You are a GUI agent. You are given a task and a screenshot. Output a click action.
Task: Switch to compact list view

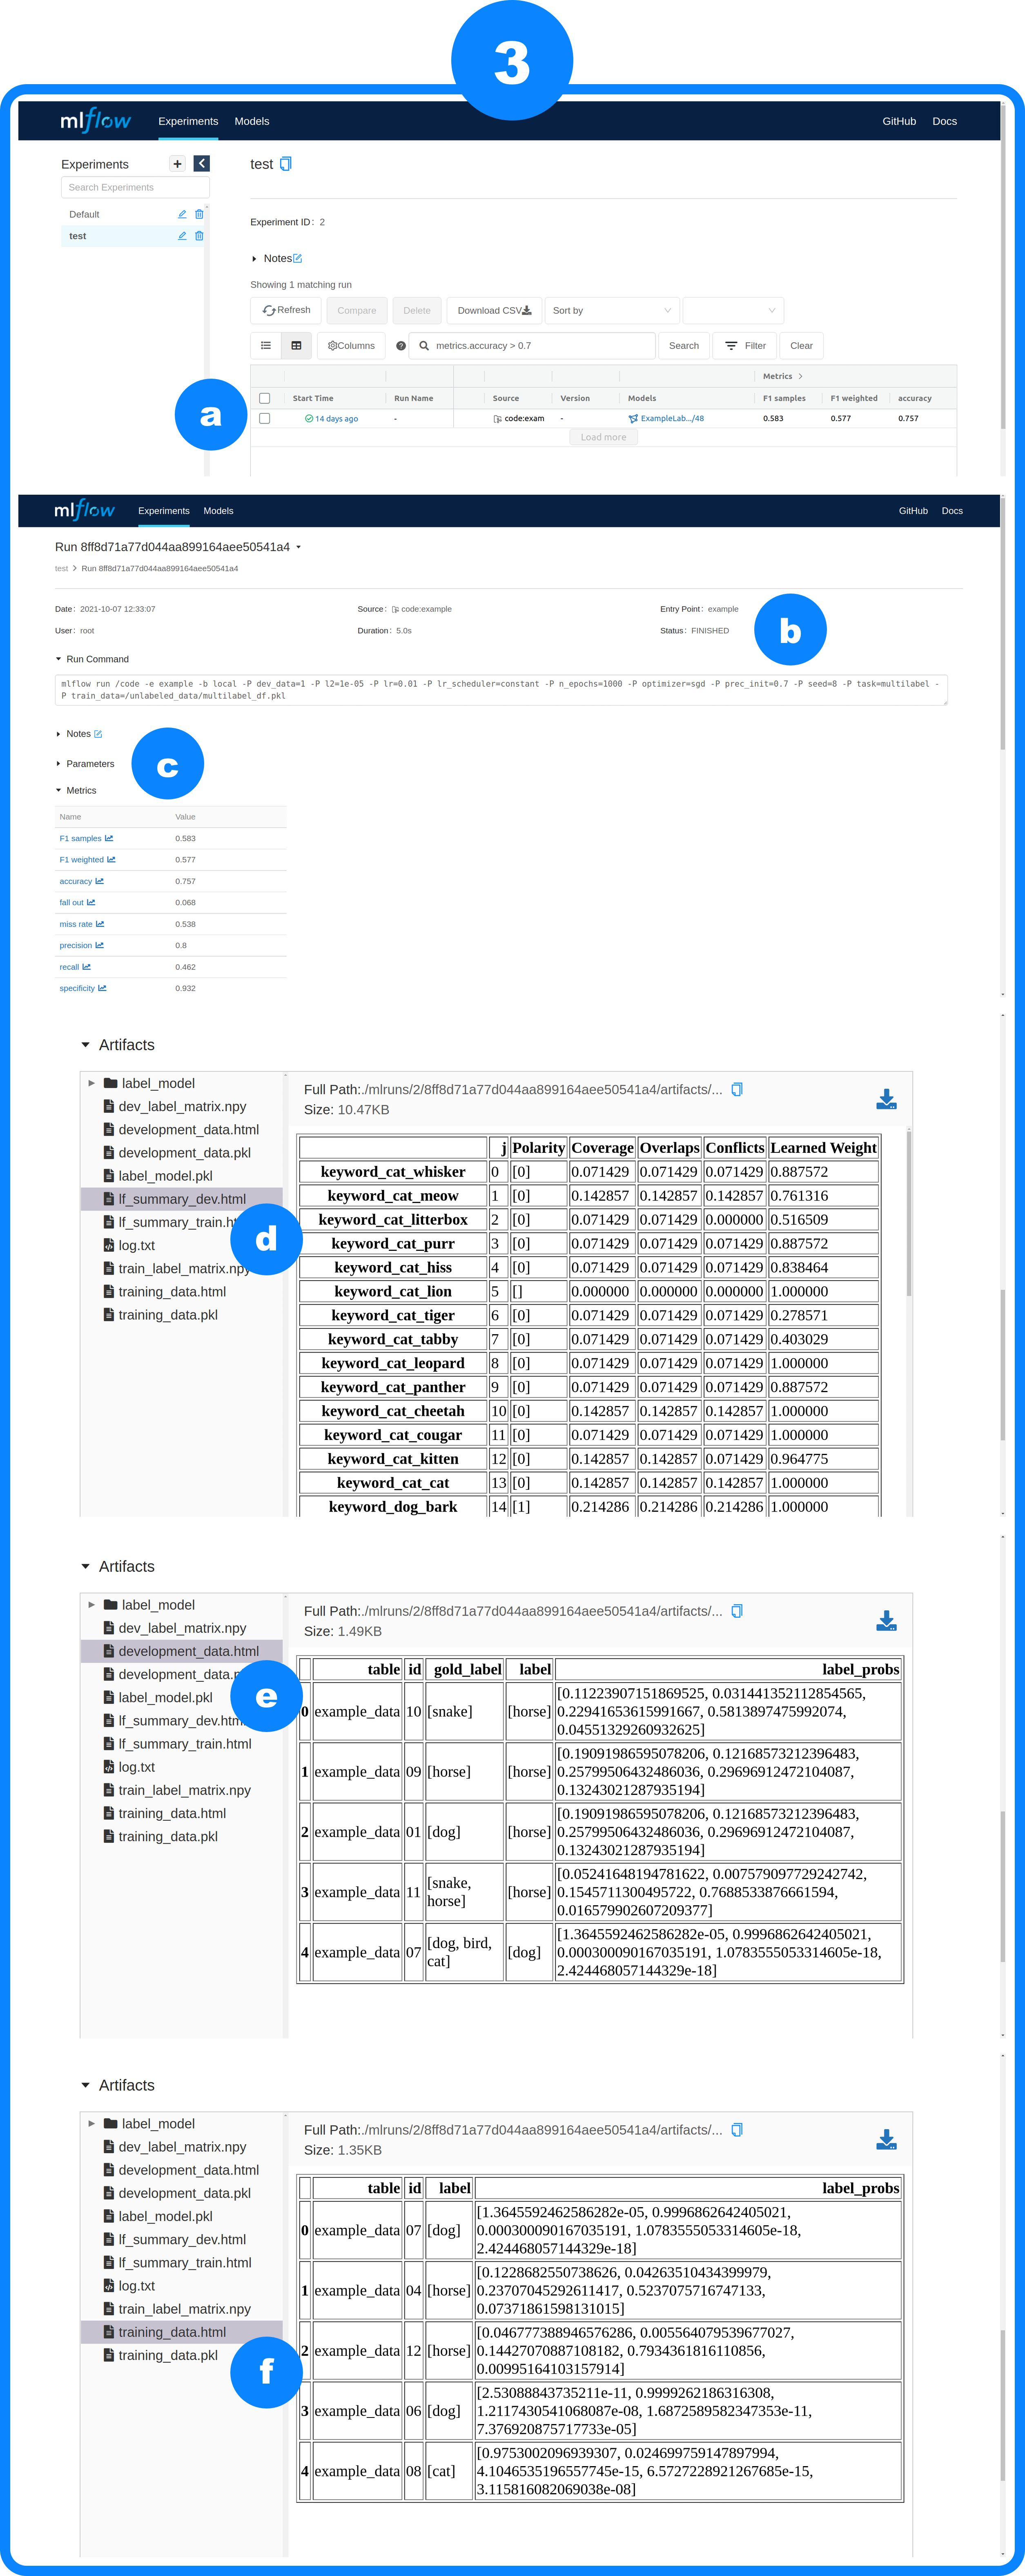[266, 346]
